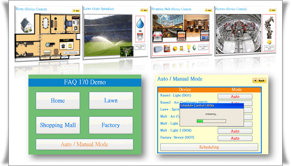Click the light bulb icon in Shopping Mall
Viewport: 291px width, 166px height.
[189, 47]
